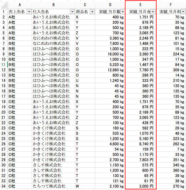The width and height of the screenshot is (186, 190).
Task: Open the 実績_当月金 filter dropdown in column E
Action: tap(153, 12)
